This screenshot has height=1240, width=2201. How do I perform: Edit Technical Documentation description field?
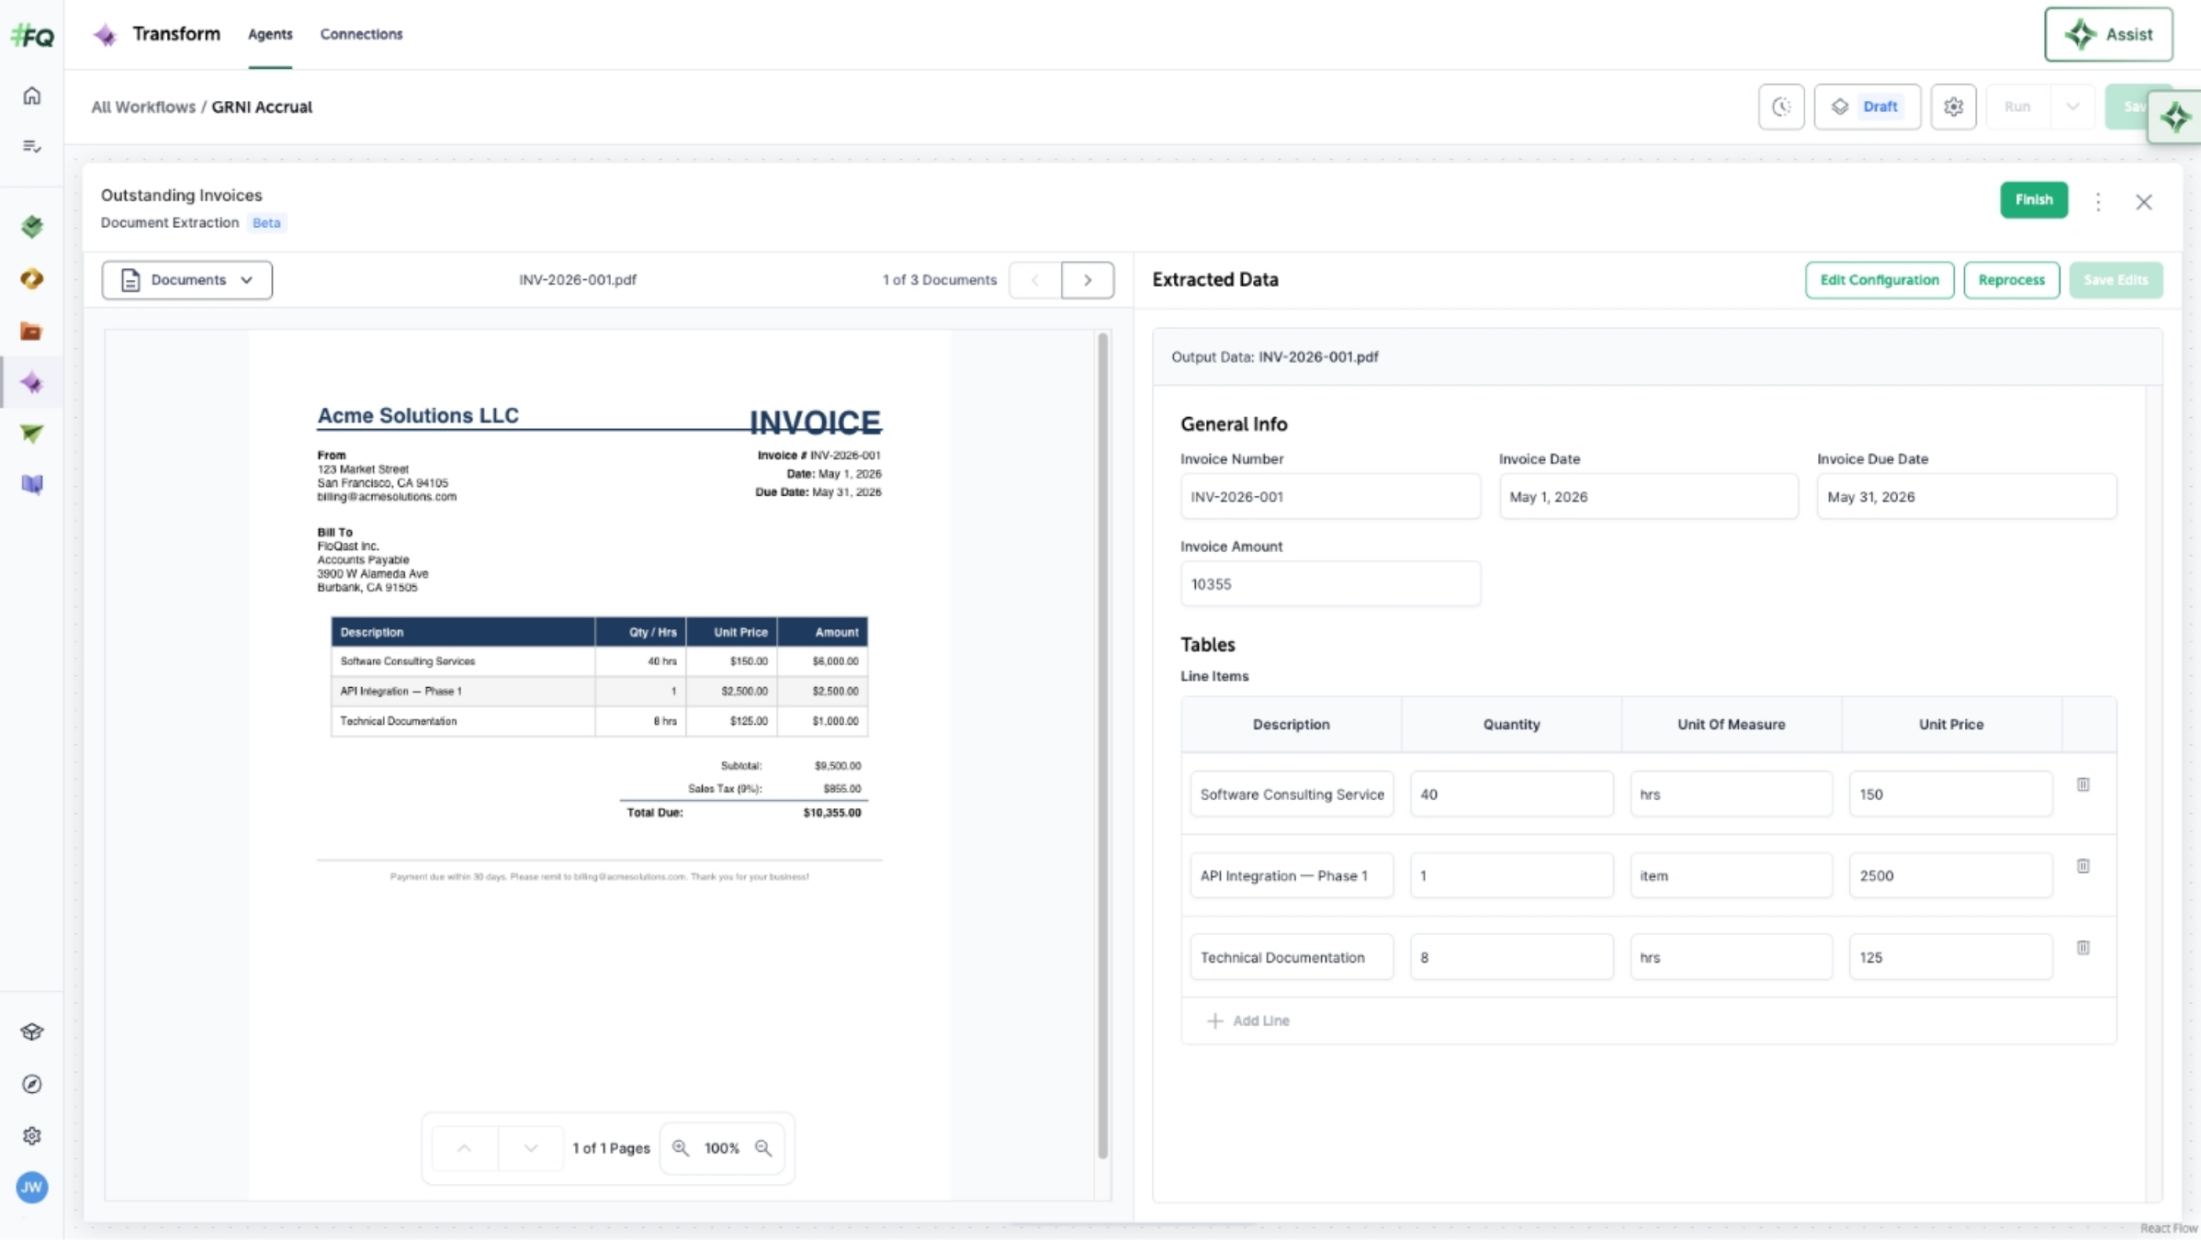click(x=1292, y=957)
